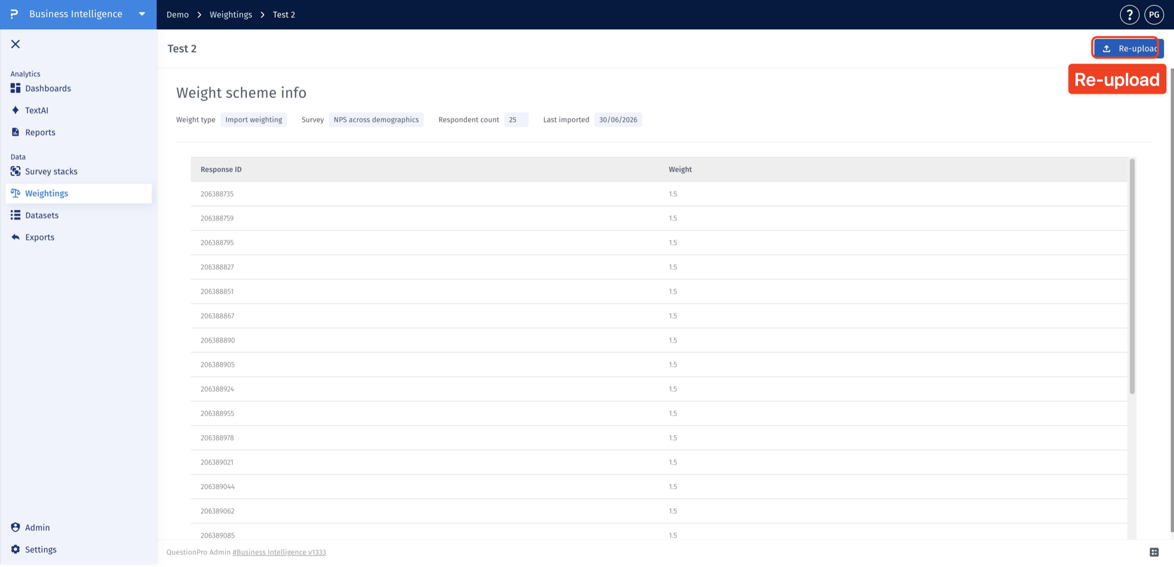1174x567 pixels.
Task: Click Test 2 breadcrumb item
Action: point(284,14)
